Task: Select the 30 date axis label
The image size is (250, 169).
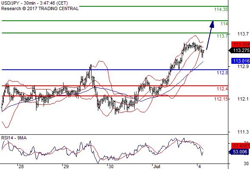Action: pos(111,166)
